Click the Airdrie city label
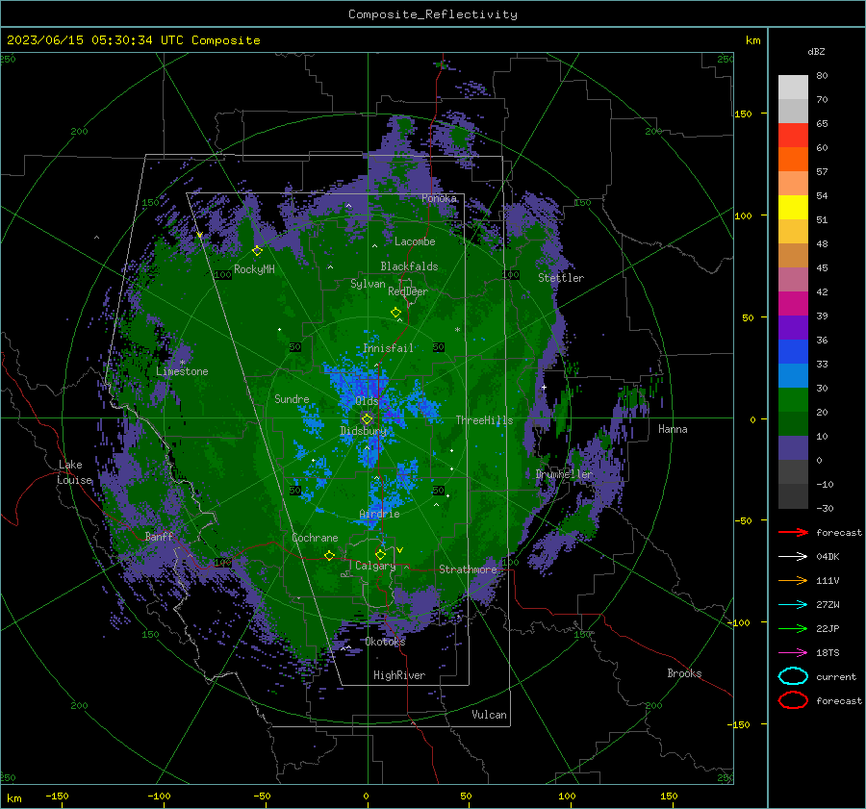Screen dimensions: 866x809 (x=379, y=514)
